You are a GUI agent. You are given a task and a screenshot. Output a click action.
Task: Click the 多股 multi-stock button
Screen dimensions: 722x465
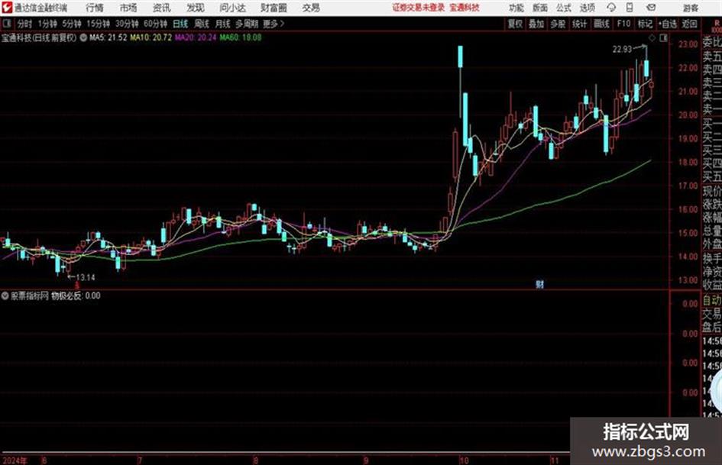pos(558,24)
